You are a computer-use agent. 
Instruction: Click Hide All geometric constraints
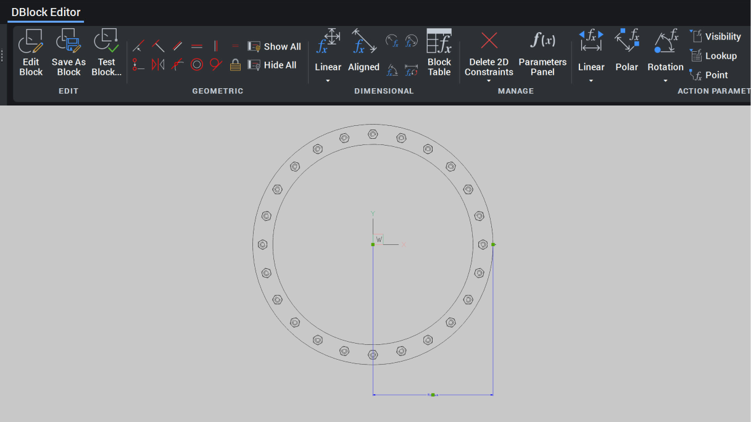(272, 65)
